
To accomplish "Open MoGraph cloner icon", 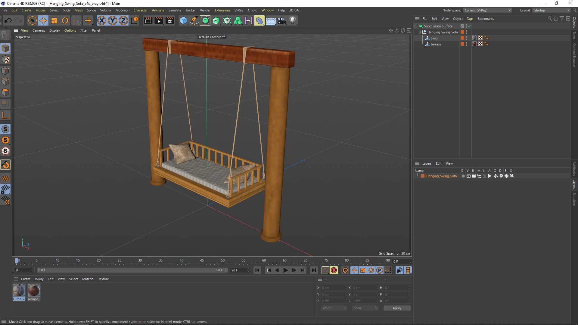I will point(238,20).
